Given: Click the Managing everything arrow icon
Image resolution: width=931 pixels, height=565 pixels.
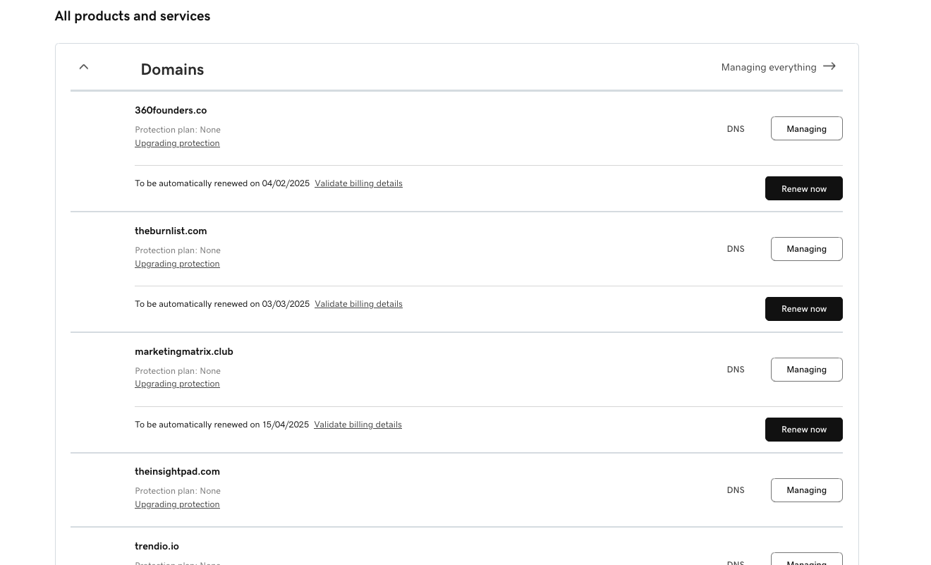Looking at the screenshot, I should point(829,66).
